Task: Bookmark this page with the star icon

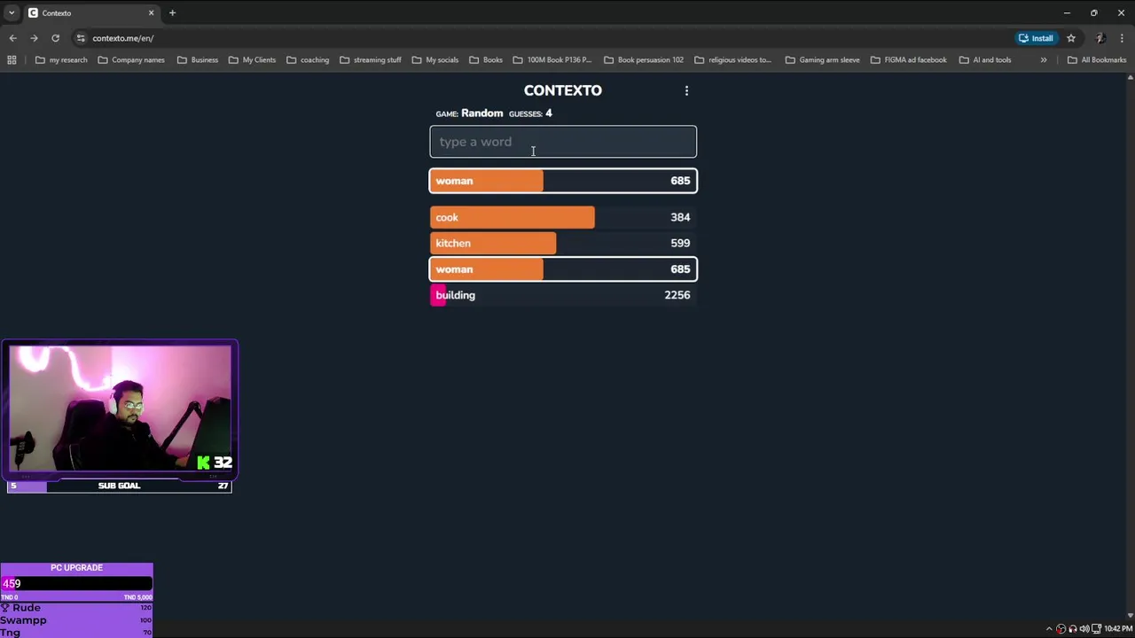Action: pyautogui.click(x=1071, y=38)
